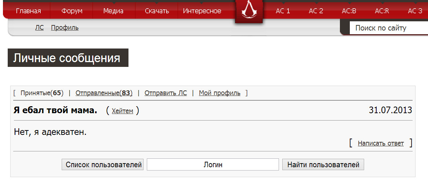This screenshot has width=428, height=190.
Task: Click the Assassin's Creed logo icon
Action: click(249, 11)
